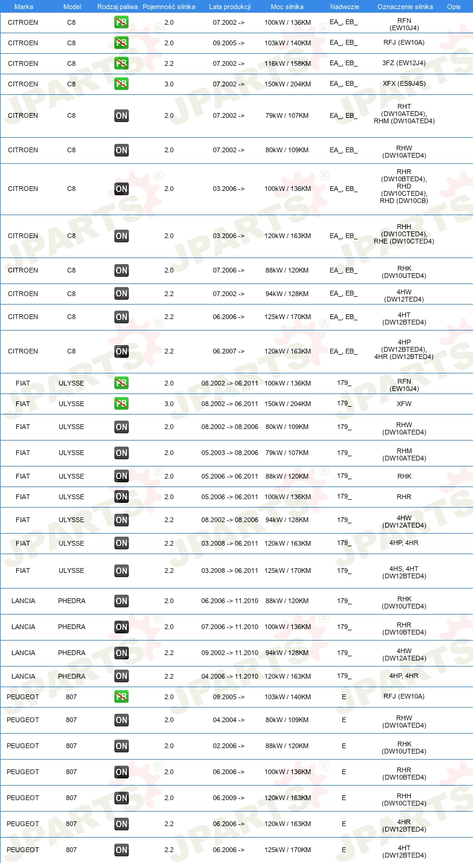The height and width of the screenshot is (863, 473).
Task: Click ON icon in Citroen RHR, RHD 100kW row
Action: coord(121,189)
